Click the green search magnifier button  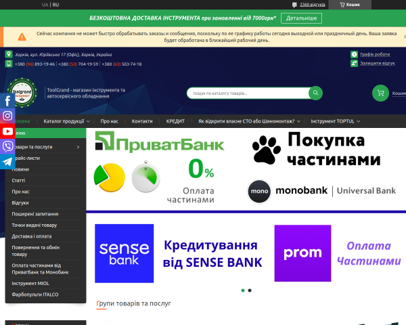click(x=315, y=93)
